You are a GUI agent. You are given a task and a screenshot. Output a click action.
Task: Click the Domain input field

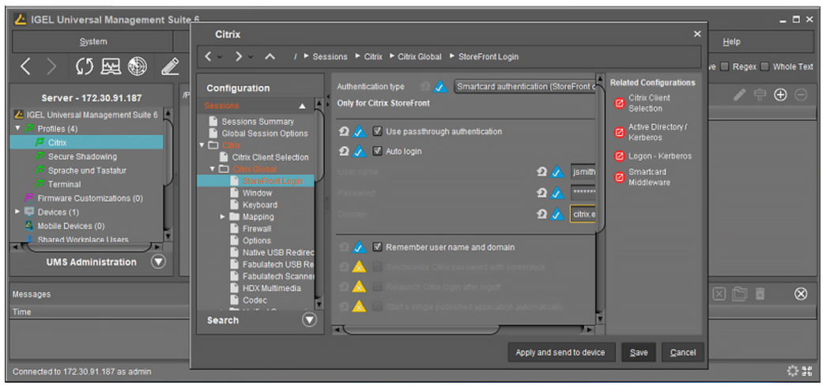pos(583,214)
